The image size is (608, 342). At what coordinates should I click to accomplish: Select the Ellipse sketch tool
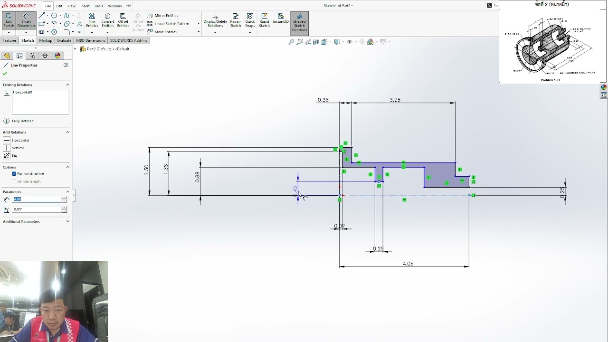point(67,24)
